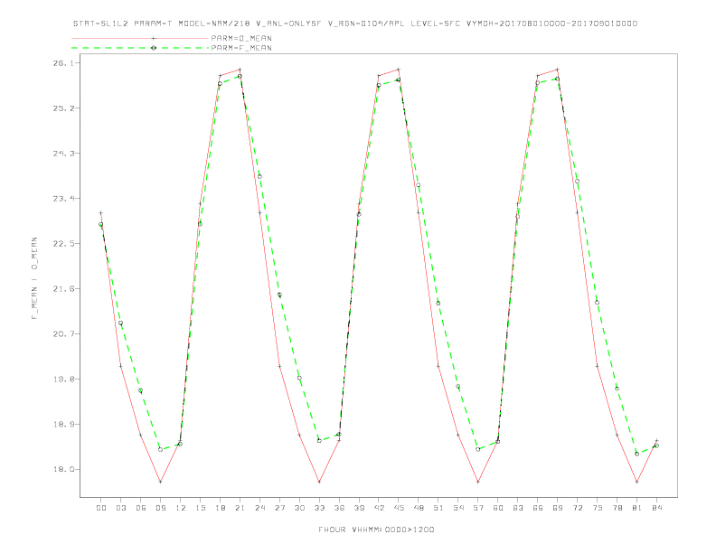Click the x-axis tick label 03
The width and height of the screenshot is (716, 553).
coord(120,508)
